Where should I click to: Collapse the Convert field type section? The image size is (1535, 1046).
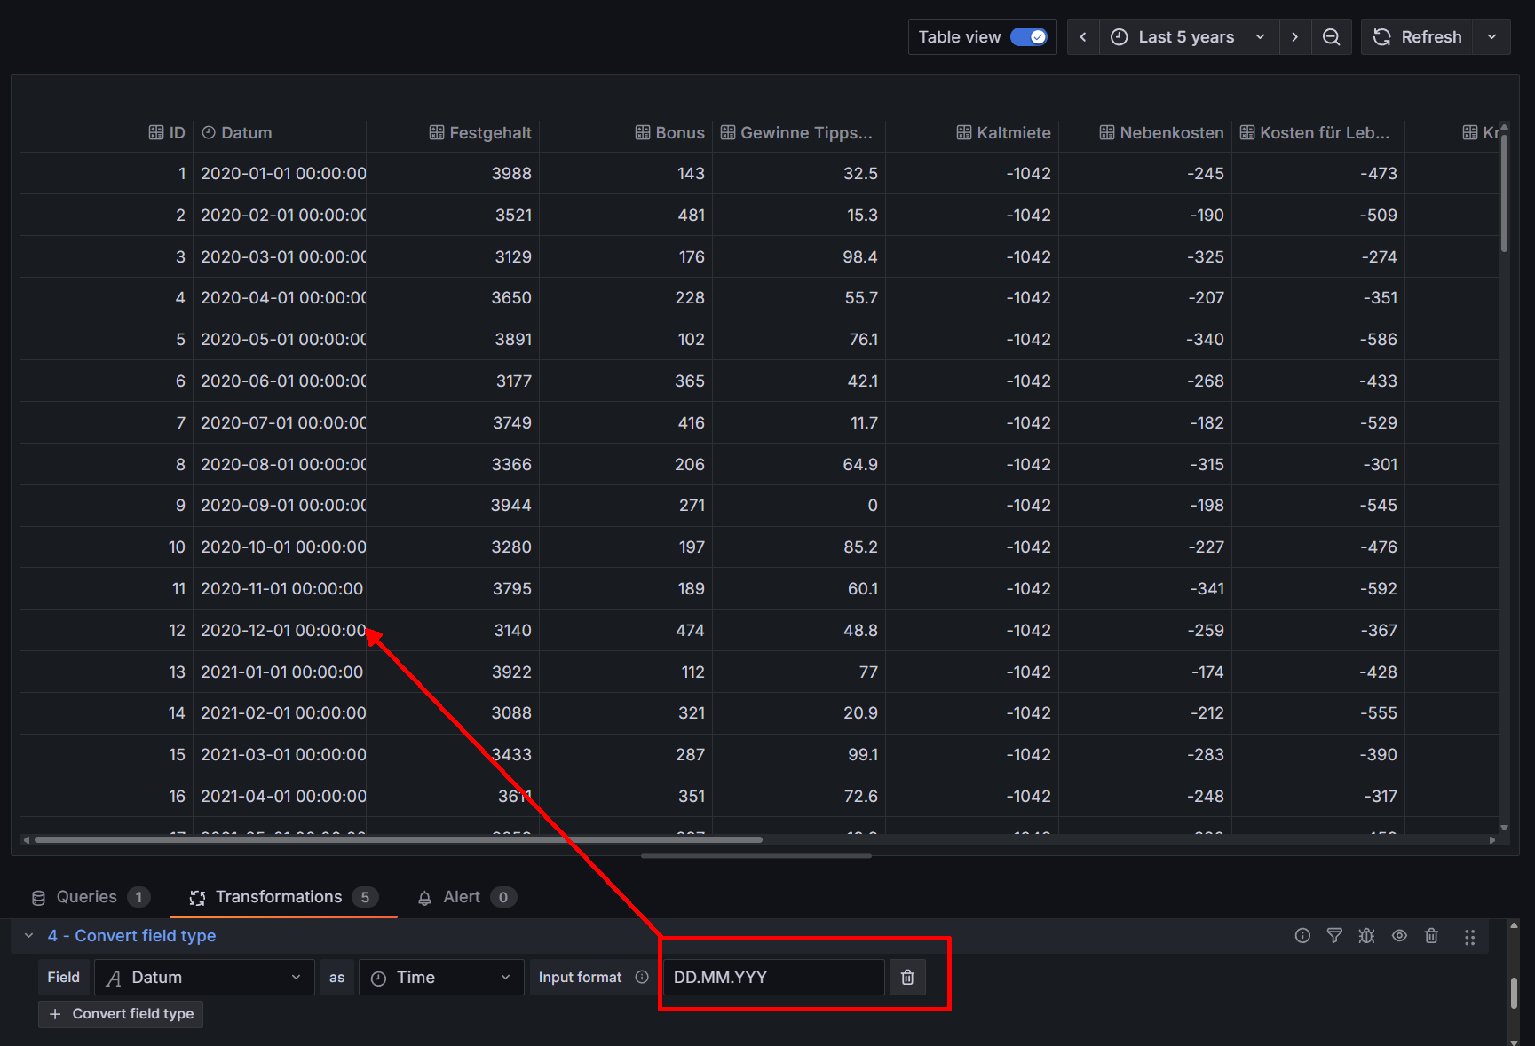(x=29, y=936)
